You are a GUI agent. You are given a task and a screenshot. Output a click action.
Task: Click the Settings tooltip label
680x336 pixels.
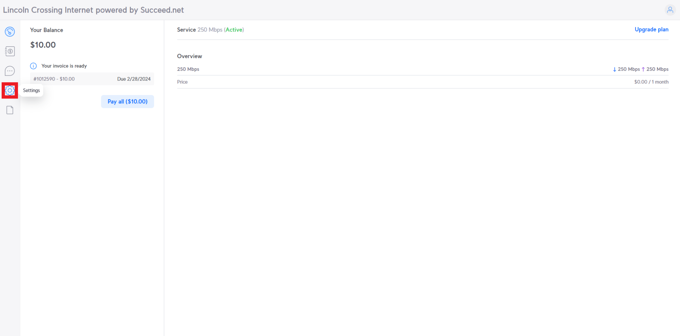click(31, 90)
